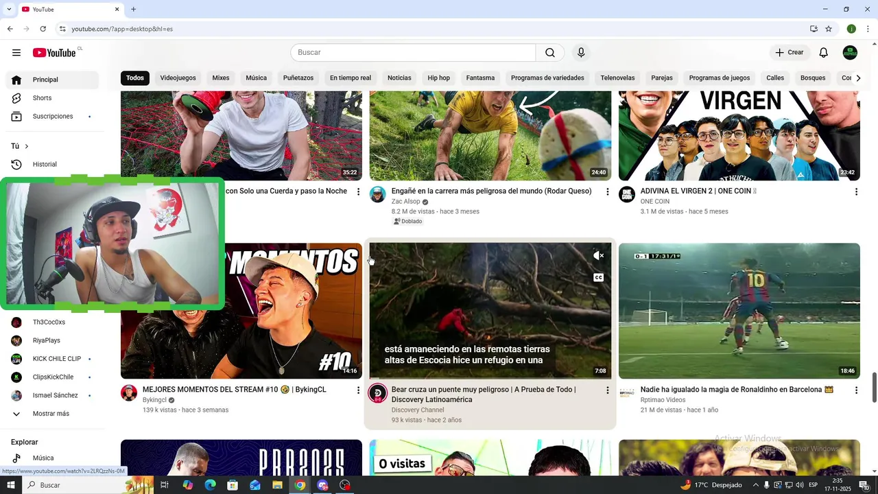Start voice search with microphone icon
This screenshot has height=494, width=878.
581,53
